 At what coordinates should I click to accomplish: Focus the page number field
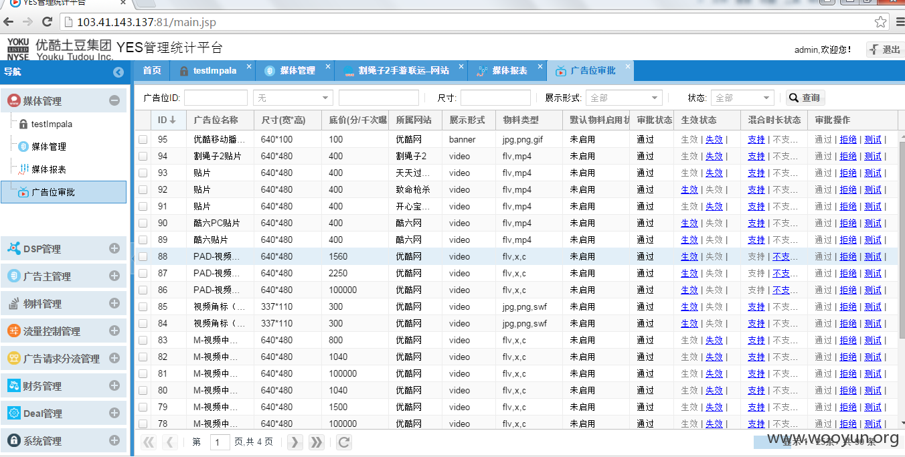click(x=220, y=442)
